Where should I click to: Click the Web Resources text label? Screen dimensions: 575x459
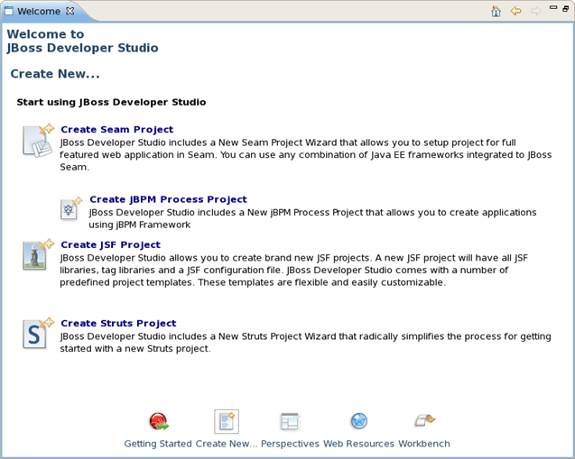pyautogui.click(x=358, y=444)
